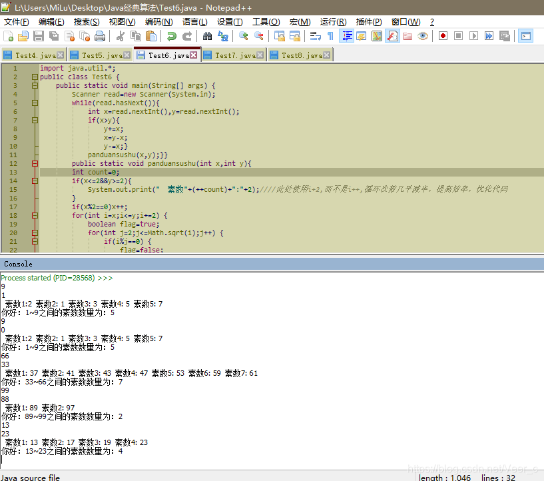Click line number 13 in the margin

[13, 173]
